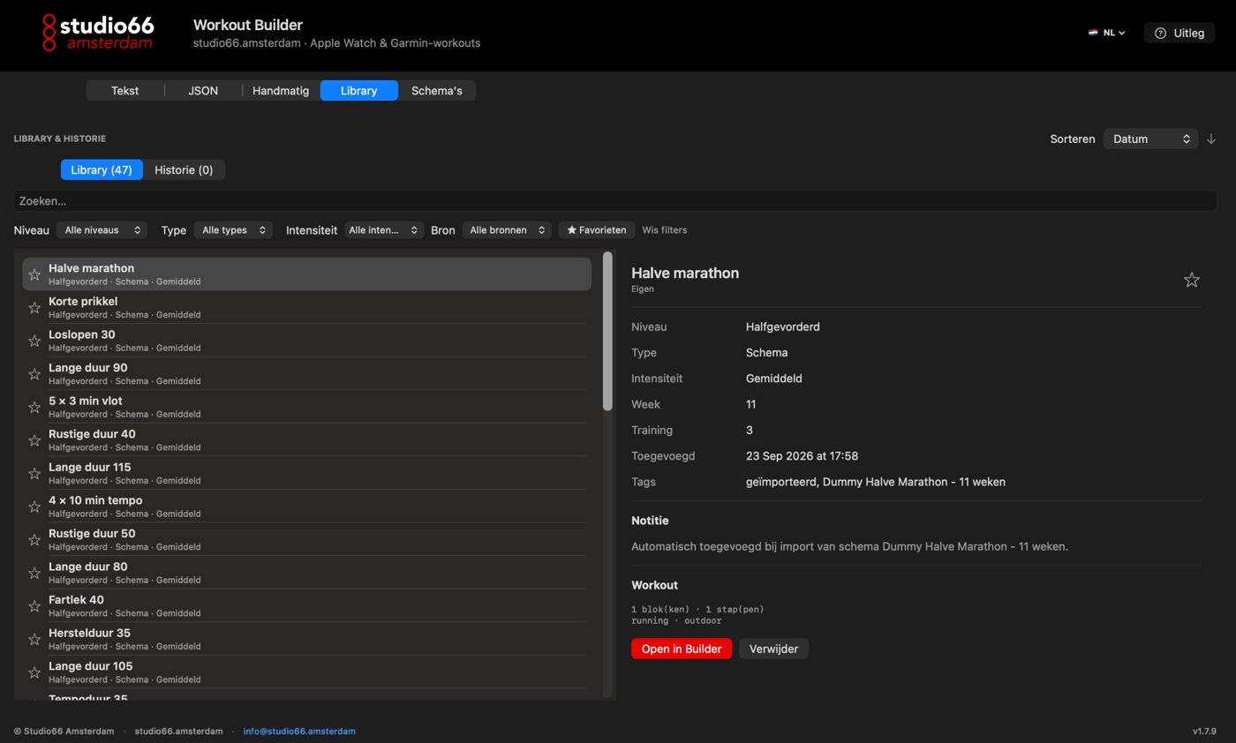
Task: Favorite the Rustige duur 50 workout
Action: tap(34, 540)
